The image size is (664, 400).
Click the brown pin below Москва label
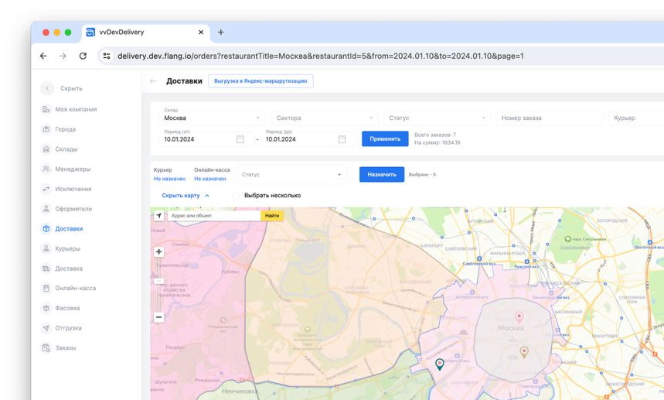coord(524,352)
